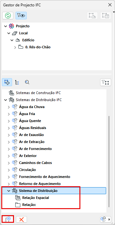Screen dimensions: 115x225
Task: Switch to the tree hierarchy view icon
Action: (17, 82)
